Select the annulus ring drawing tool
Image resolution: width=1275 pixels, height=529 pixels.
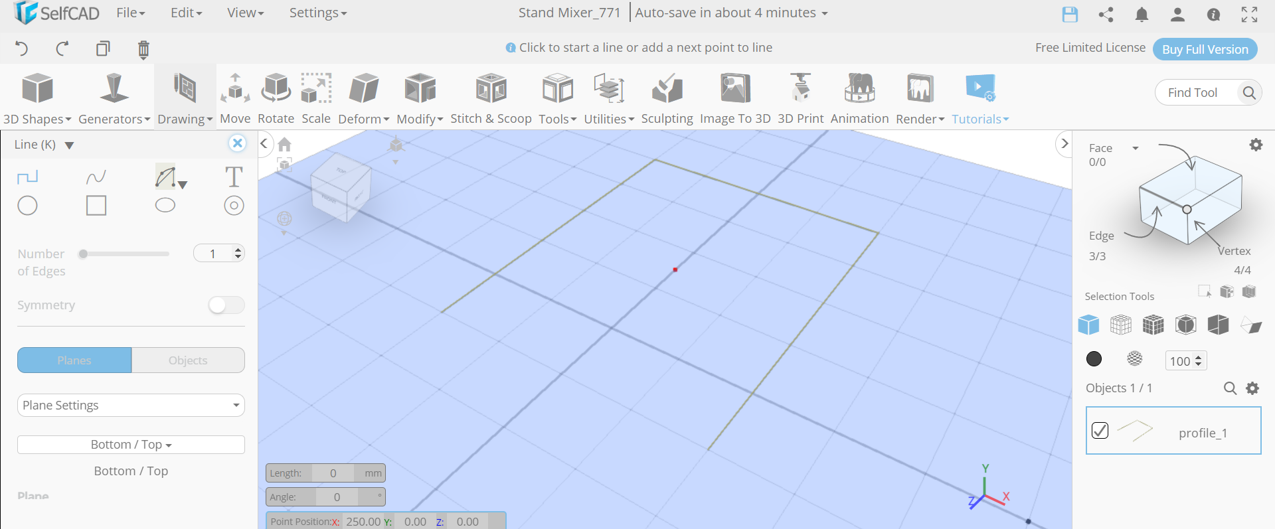tap(234, 206)
